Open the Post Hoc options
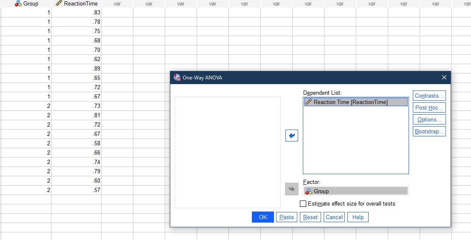 (429, 107)
